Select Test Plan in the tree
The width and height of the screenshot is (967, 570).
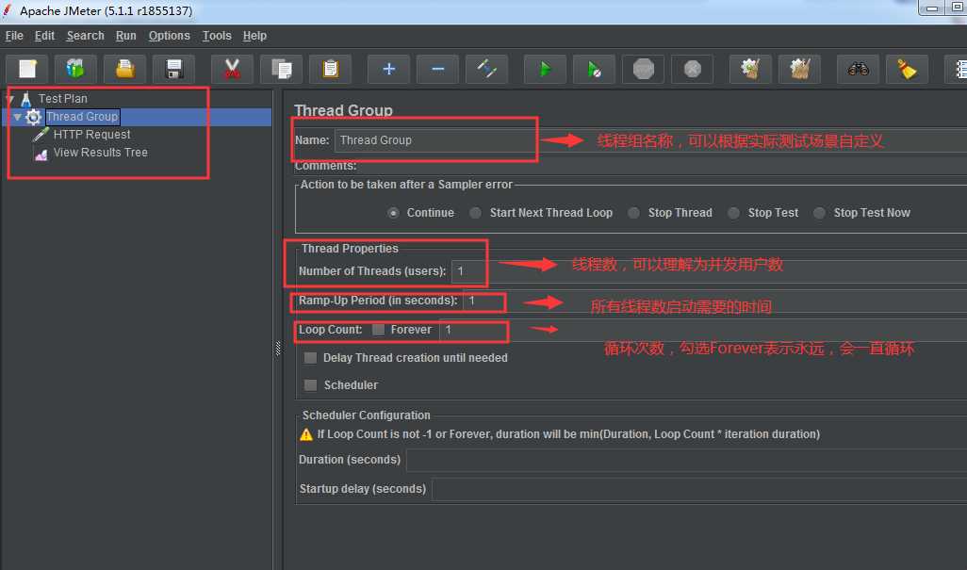pyautogui.click(x=63, y=99)
